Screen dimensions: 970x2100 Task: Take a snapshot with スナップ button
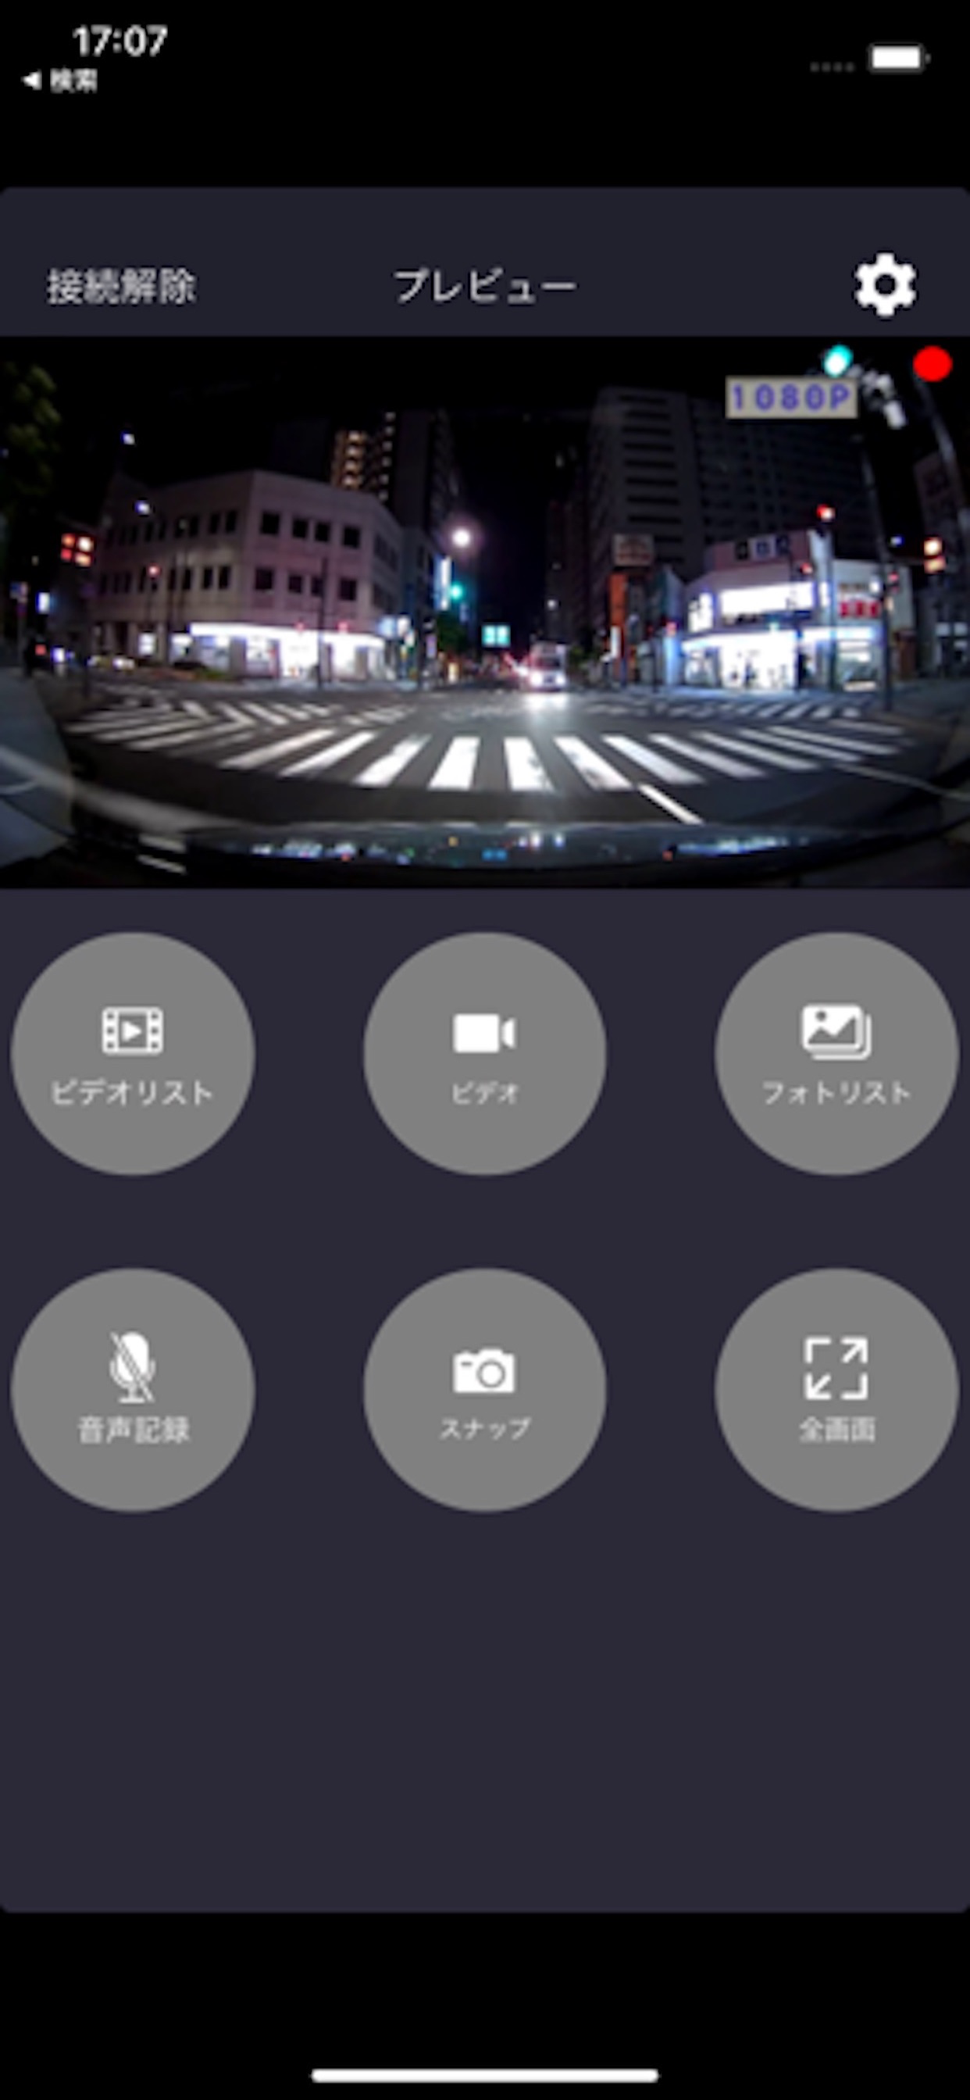(x=485, y=1390)
